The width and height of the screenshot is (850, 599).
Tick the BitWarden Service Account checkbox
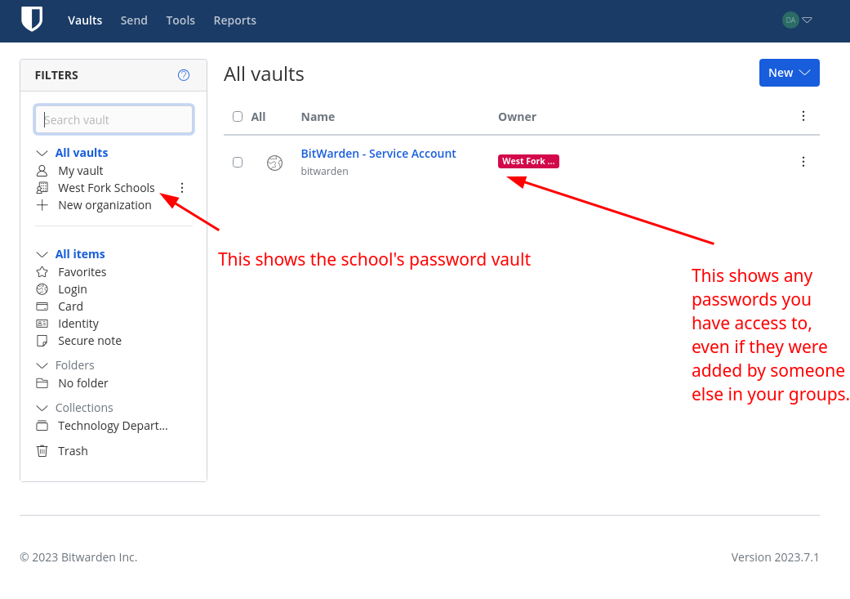click(238, 163)
